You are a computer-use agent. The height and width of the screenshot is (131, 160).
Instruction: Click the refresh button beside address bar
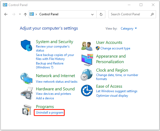[101, 14]
